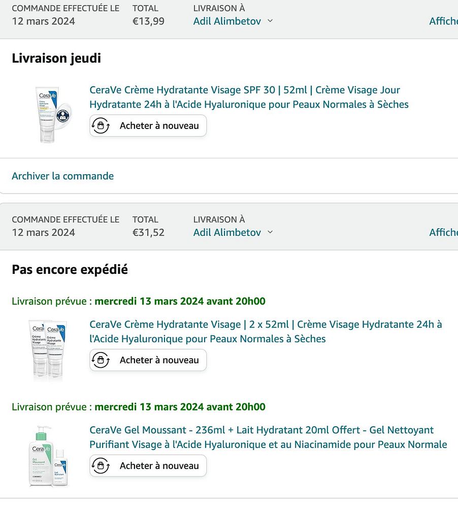
Task: Open the CeraVe Crème Hydratante 2 x 52ml product link
Action: 266,331
